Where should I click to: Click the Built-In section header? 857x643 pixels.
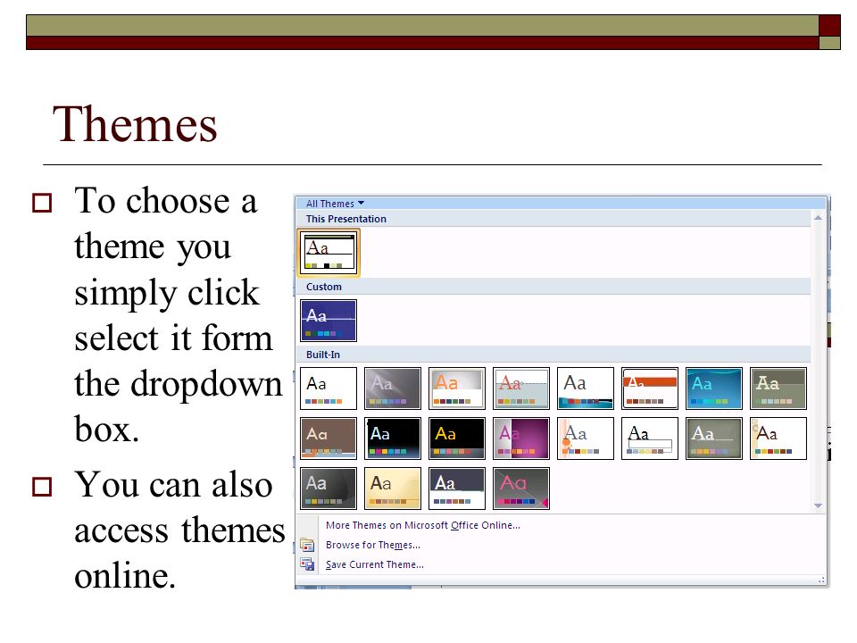553,355
